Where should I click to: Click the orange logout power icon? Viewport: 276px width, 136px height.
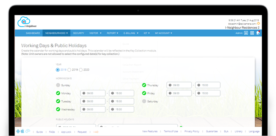click(x=258, y=23)
